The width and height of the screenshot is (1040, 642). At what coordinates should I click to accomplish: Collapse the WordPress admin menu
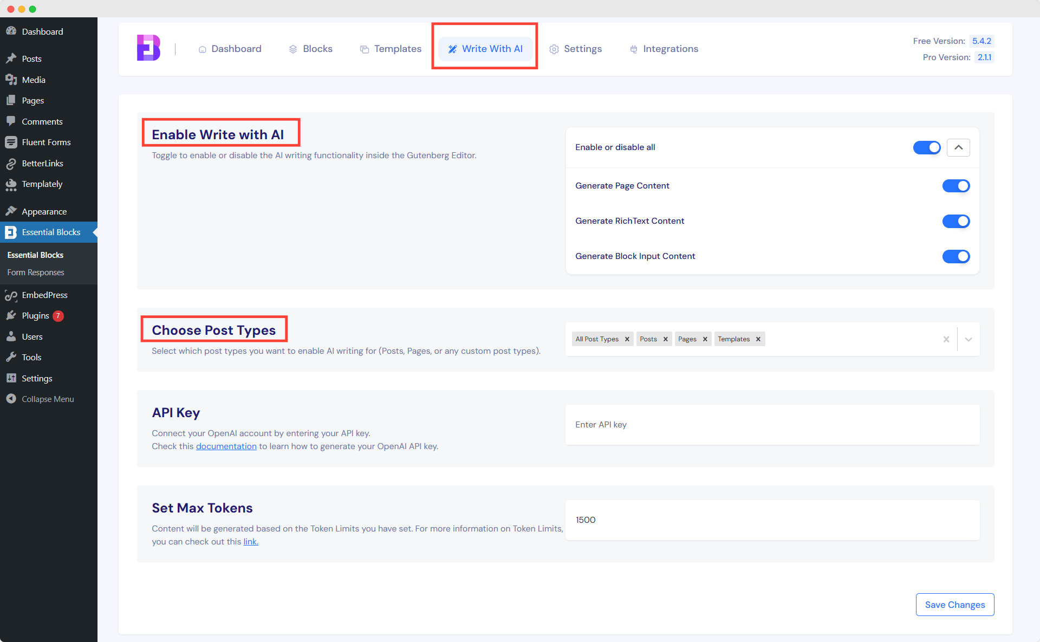tap(47, 399)
